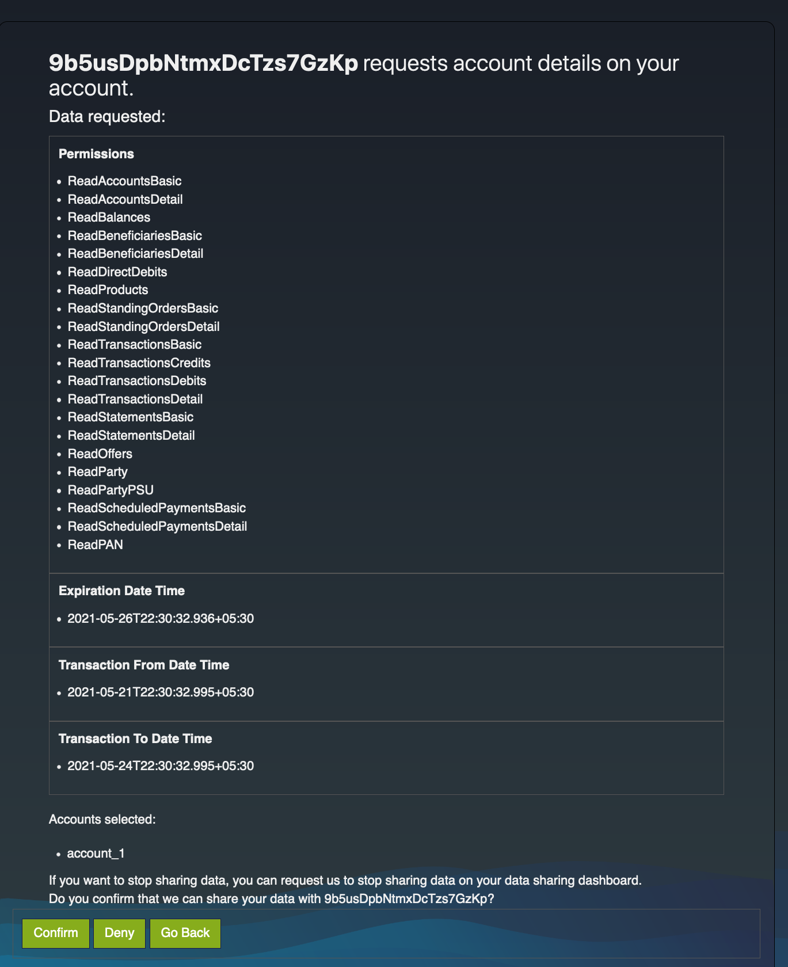
Task: Click the ReadDirectDebits permission entry
Action: [x=117, y=272]
